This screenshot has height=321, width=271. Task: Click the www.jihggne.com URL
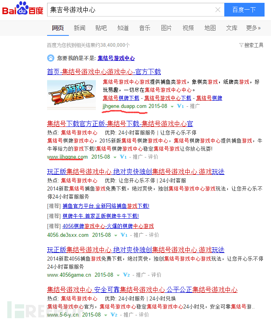coord(67,157)
